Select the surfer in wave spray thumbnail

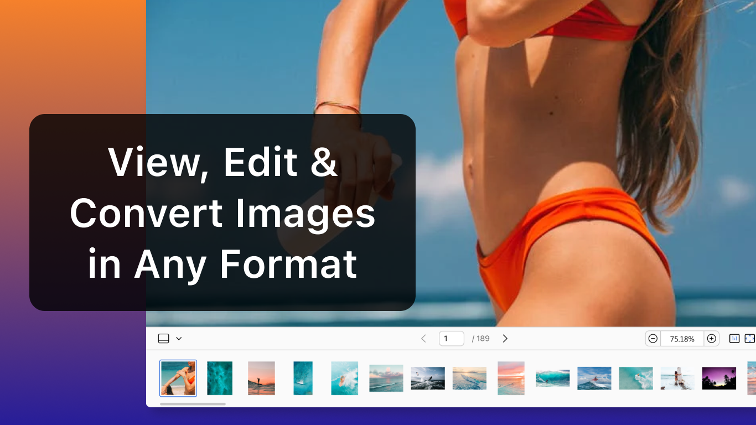pyautogui.click(x=344, y=379)
